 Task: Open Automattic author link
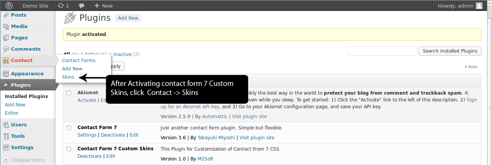click(215, 117)
